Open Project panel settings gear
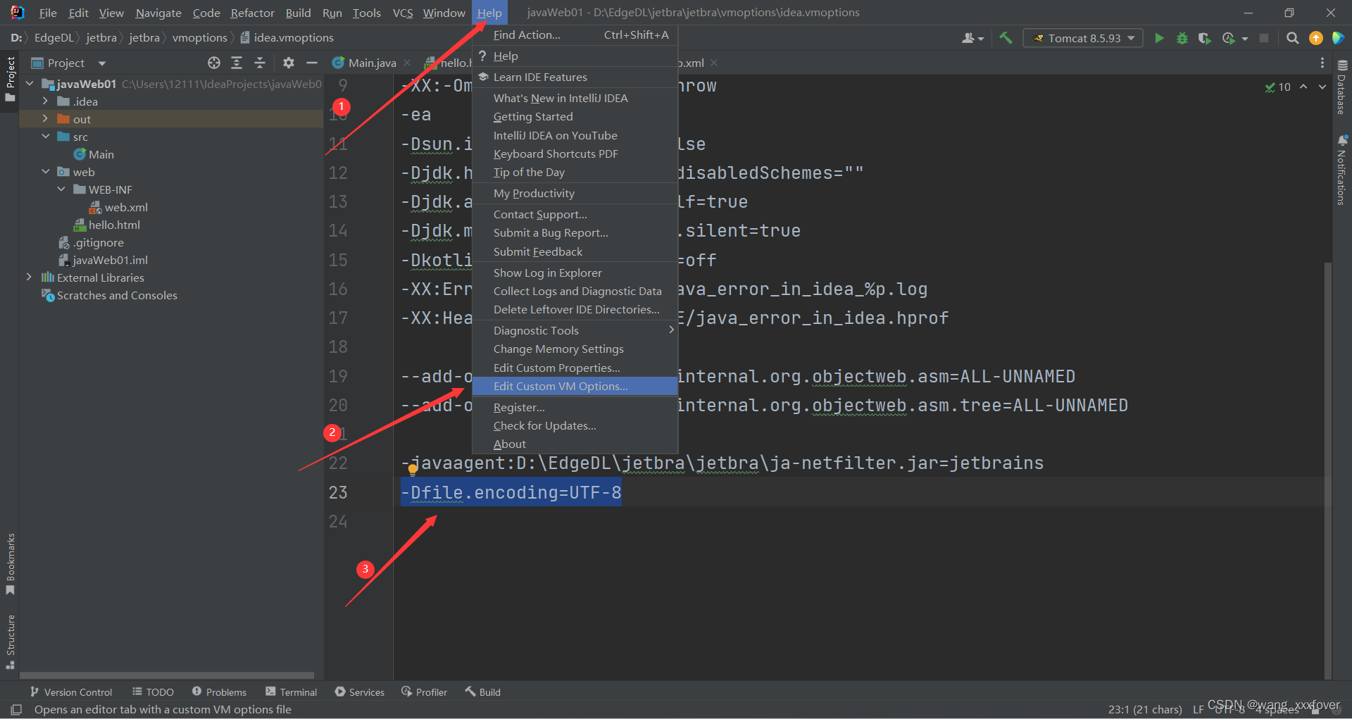 [289, 63]
